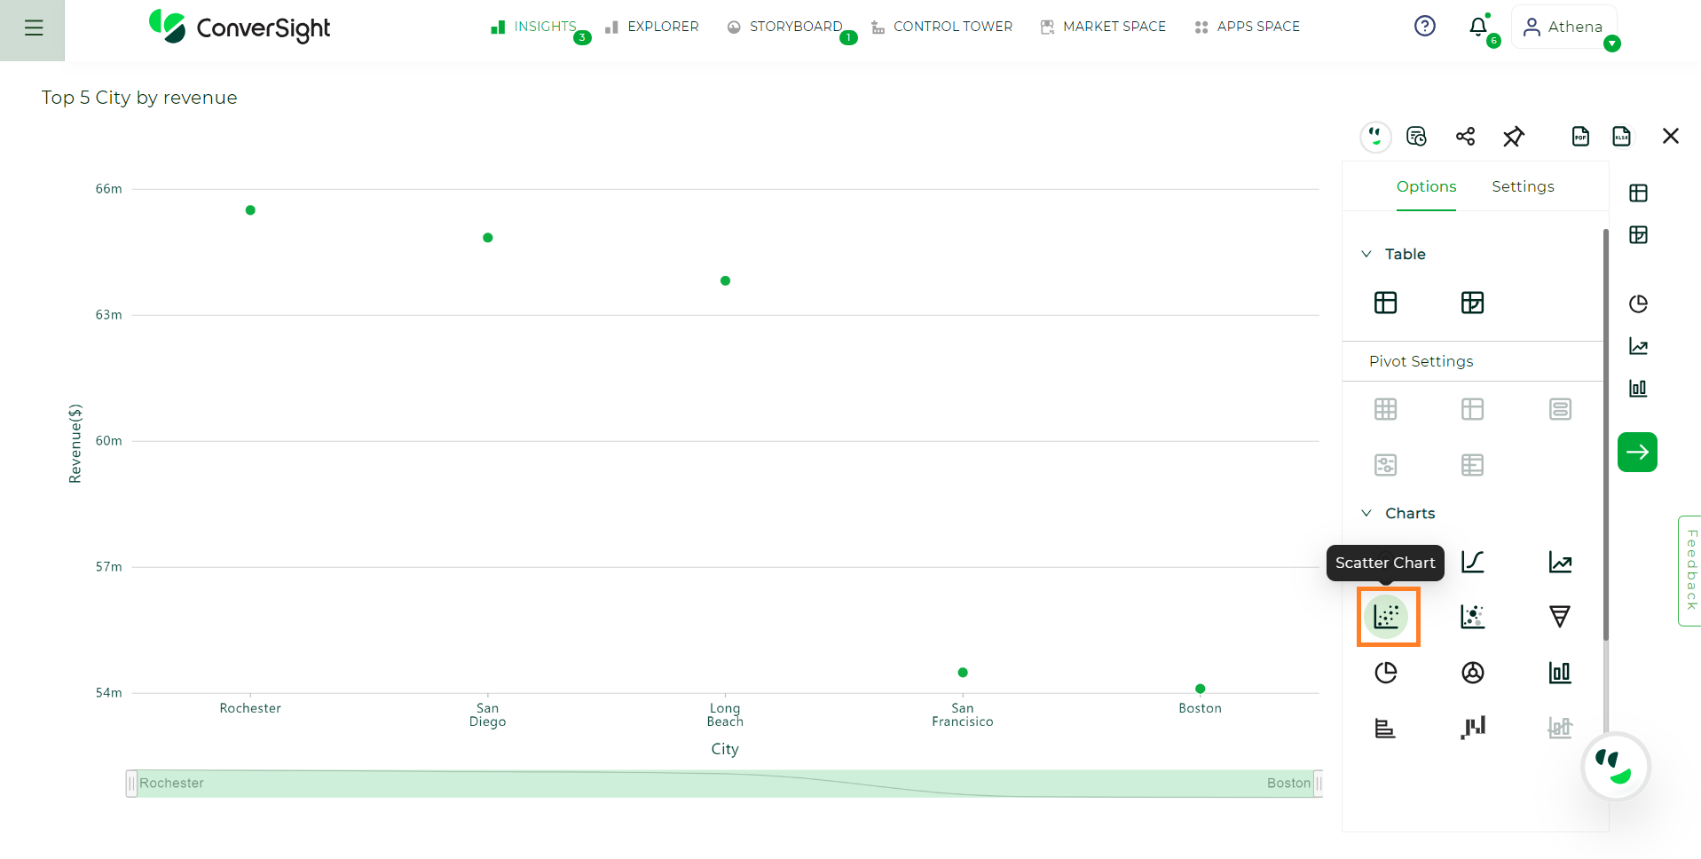Click the Pivot Settings header
Viewport: 1701px width, 859px height.
click(1421, 362)
